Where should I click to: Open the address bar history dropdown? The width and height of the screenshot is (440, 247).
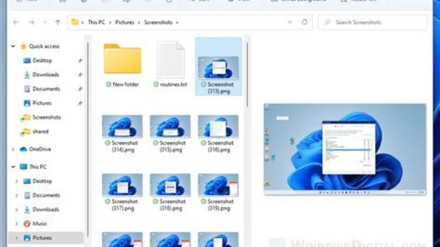pyautogui.click(x=290, y=22)
